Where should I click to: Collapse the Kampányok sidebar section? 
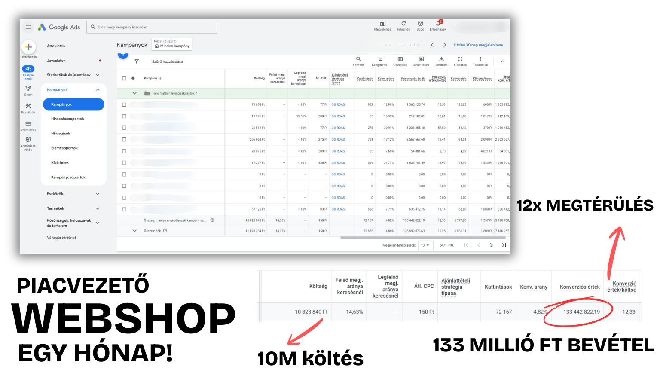click(98, 90)
